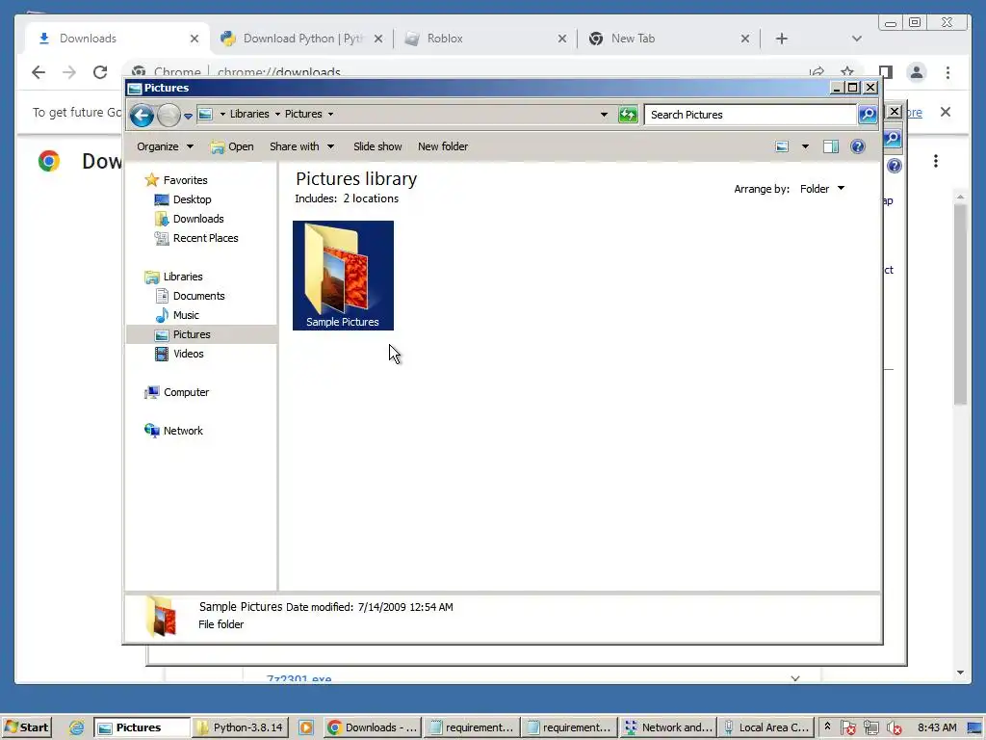Open Downloads in Favorites
Screen dimensions: 986x740
point(198,219)
